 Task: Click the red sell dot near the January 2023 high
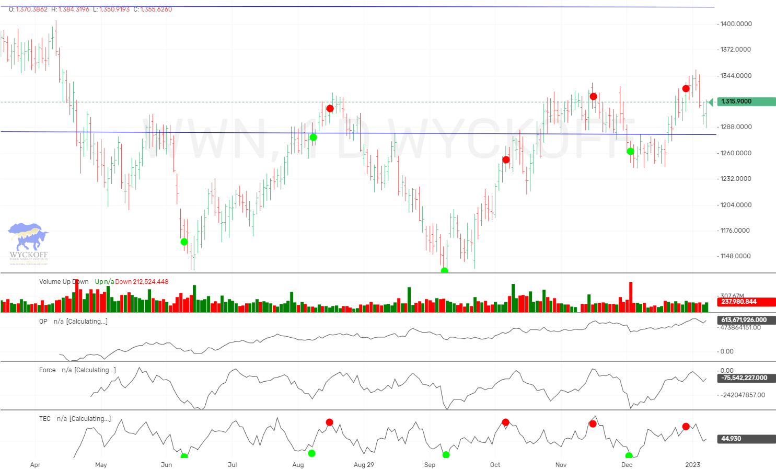point(686,88)
